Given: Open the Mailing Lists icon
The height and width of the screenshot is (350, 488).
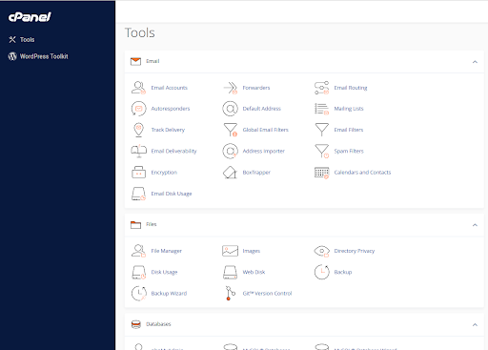Looking at the screenshot, I should 321,109.
